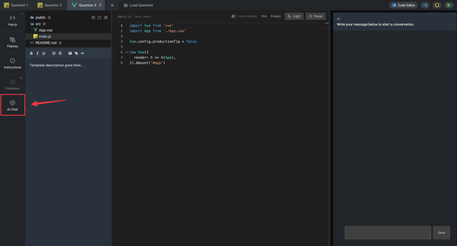Enable Vim keybinding mode
Image resolution: width=457 pixels, height=246 pixels.
pos(264,17)
